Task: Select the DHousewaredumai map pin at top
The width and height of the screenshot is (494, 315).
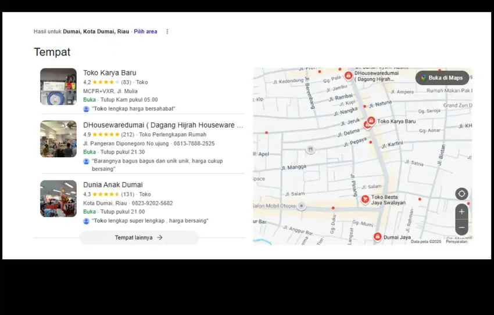Action: [x=348, y=75]
